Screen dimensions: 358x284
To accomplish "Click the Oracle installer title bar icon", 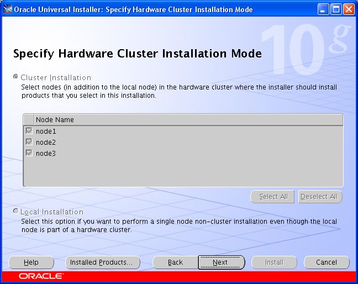I will pos(8,9).
